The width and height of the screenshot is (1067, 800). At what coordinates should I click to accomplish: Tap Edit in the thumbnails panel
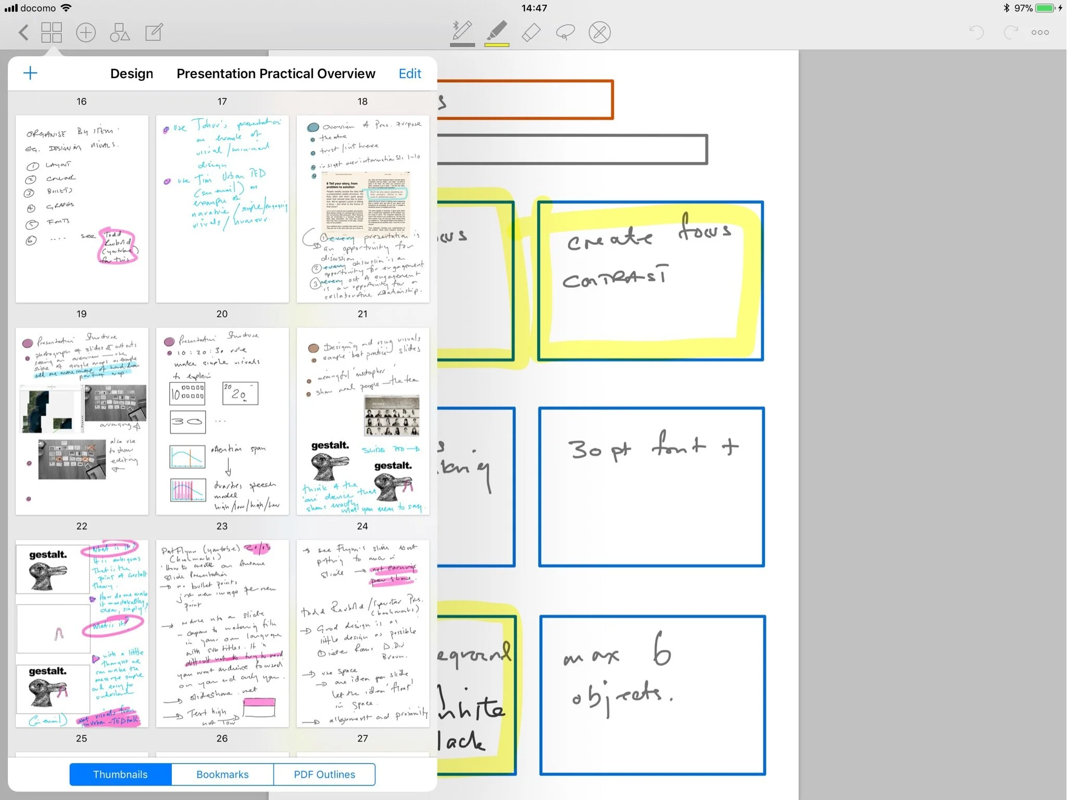coord(410,73)
